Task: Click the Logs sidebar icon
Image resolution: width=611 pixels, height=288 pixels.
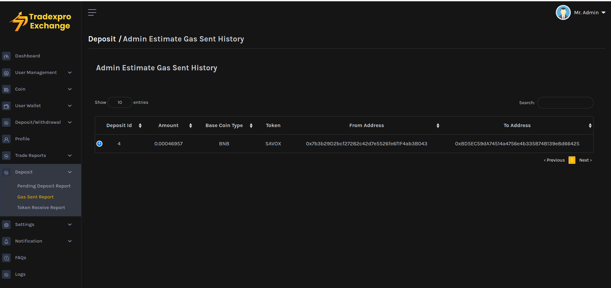Action: click(x=6, y=275)
